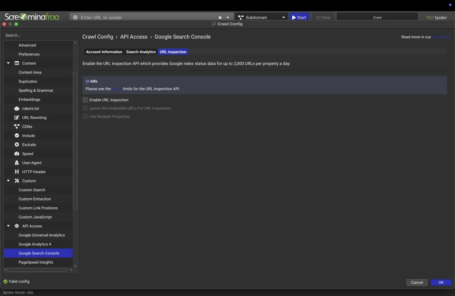Open the URL history dropdown arrow
This screenshot has width=455, height=296.
coord(228,18)
